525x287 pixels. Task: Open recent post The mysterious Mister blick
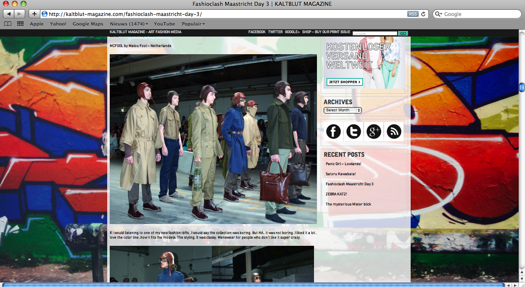pos(348,204)
